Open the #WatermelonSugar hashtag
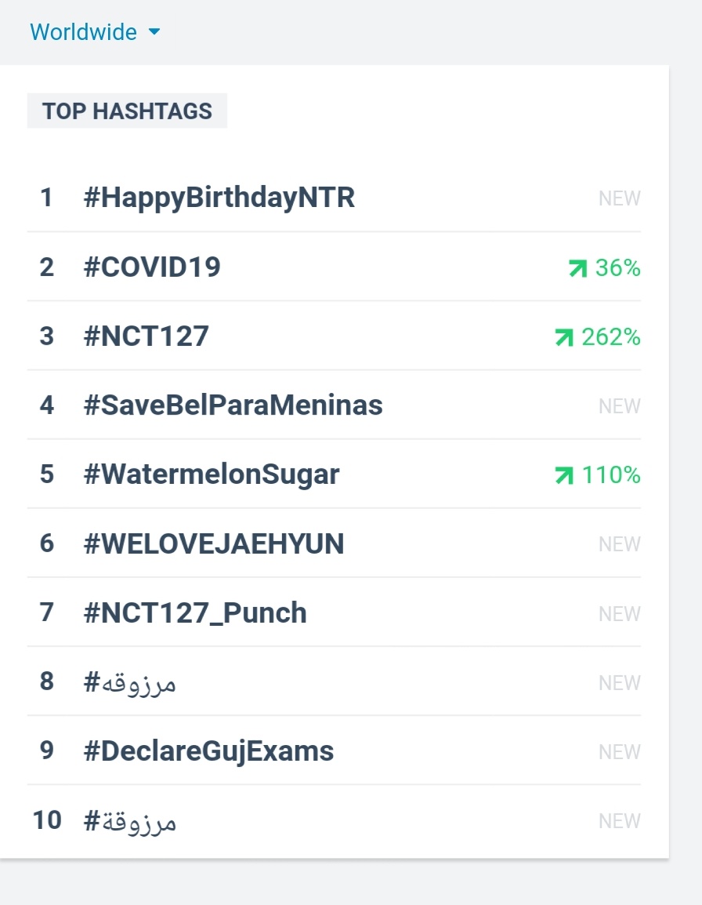Screen dimensions: 702x905 (212, 475)
